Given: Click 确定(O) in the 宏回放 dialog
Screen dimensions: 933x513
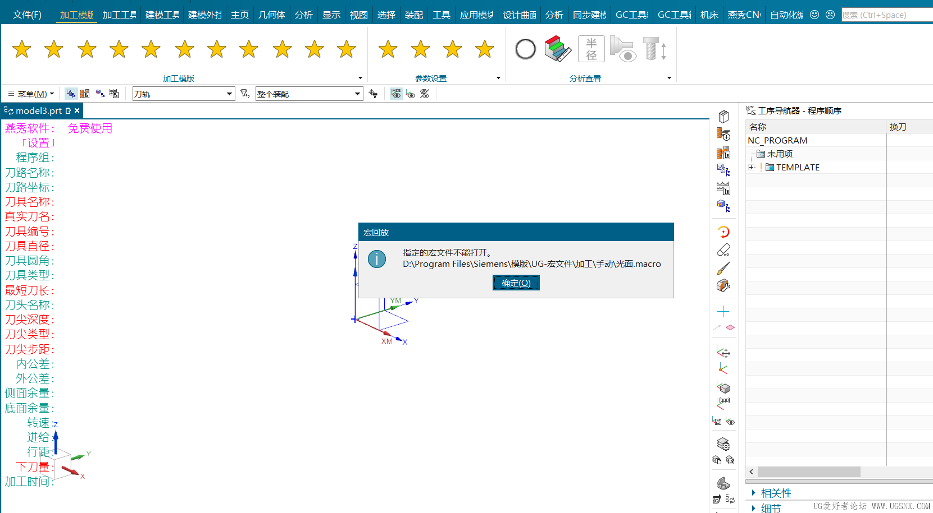Looking at the screenshot, I should pos(516,283).
